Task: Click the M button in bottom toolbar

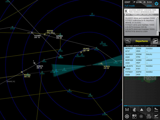Action: (127, 110)
